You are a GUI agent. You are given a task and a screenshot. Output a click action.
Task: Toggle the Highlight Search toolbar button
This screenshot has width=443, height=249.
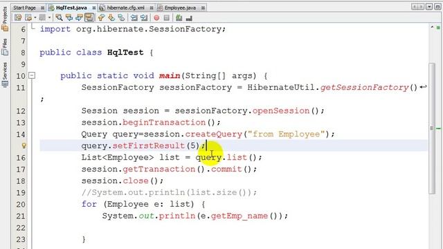(x=89, y=18)
